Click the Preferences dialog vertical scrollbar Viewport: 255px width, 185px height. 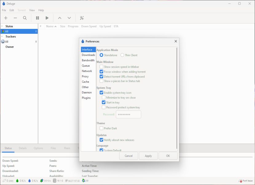point(177,98)
